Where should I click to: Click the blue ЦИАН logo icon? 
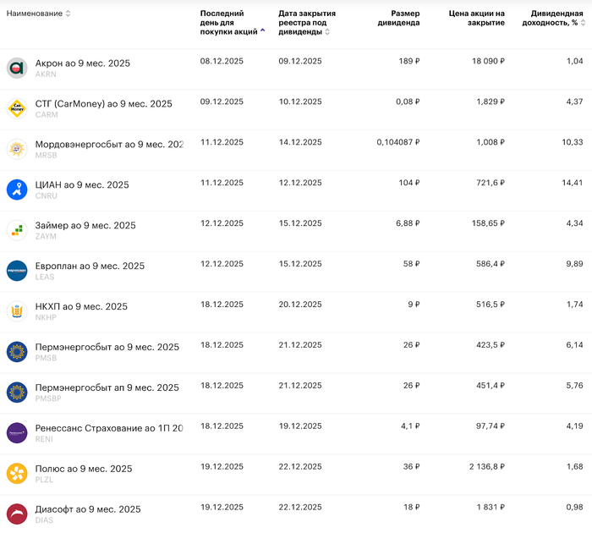click(17, 190)
